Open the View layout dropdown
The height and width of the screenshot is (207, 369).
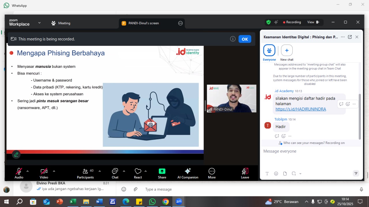click(x=313, y=22)
